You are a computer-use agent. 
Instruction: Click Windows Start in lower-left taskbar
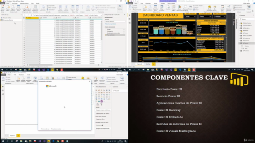tap(3, 141)
